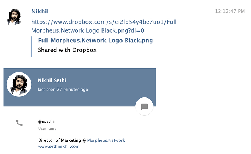The image size is (251, 154).
Task: Click the 12:12:47 PM message timestamp
Action: click(230, 11)
